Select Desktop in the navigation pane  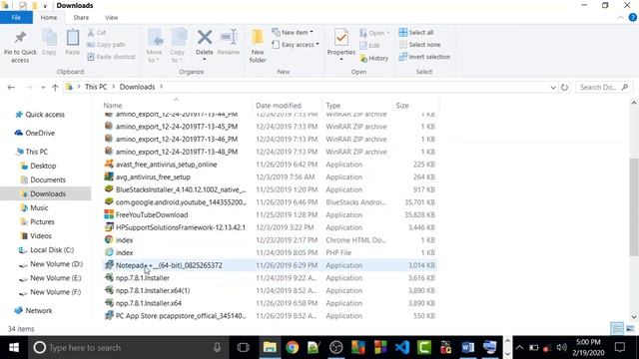tap(43, 167)
